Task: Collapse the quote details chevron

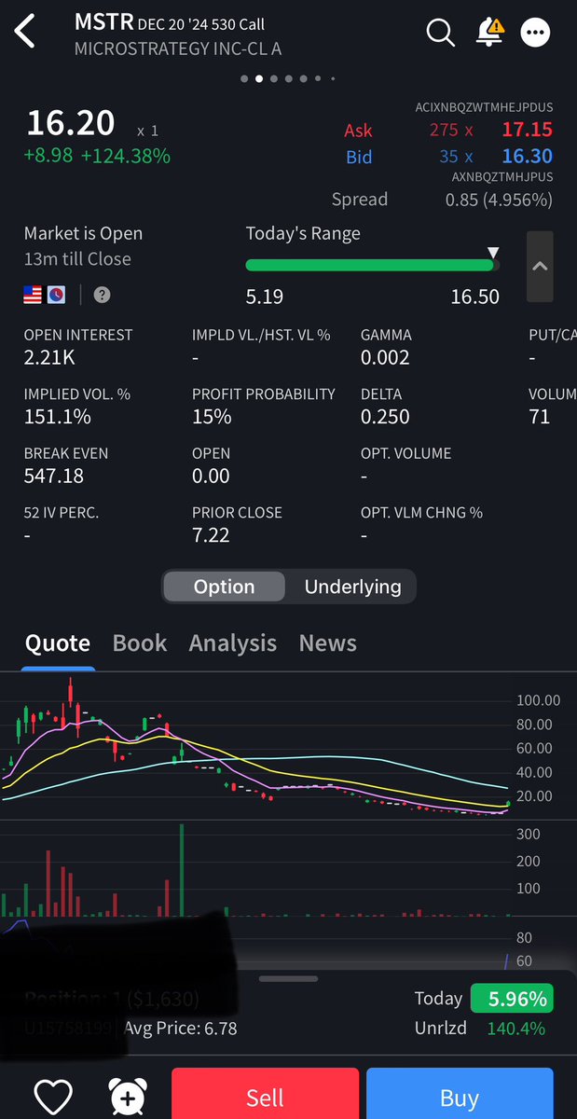Action: pos(540,267)
